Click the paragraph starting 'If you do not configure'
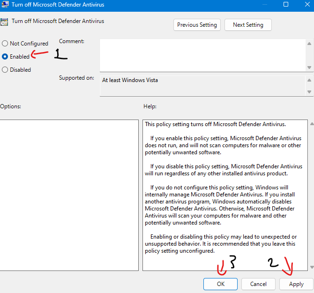 click(x=220, y=205)
